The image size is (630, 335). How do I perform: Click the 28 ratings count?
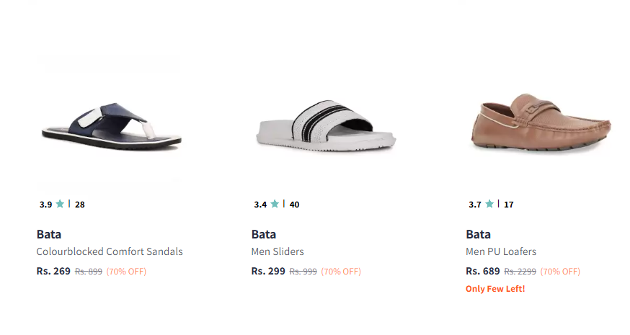click(80, 205)
